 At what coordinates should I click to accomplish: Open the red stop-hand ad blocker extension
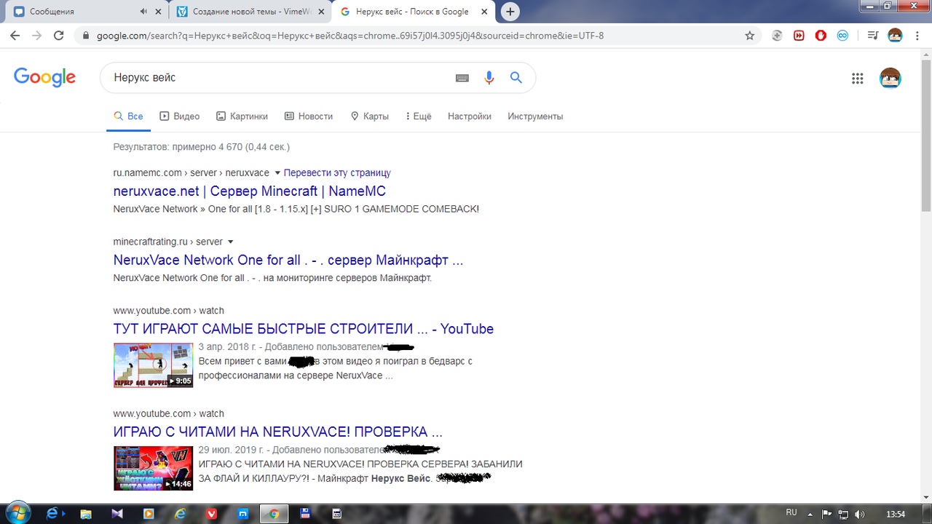click(821, 35)
